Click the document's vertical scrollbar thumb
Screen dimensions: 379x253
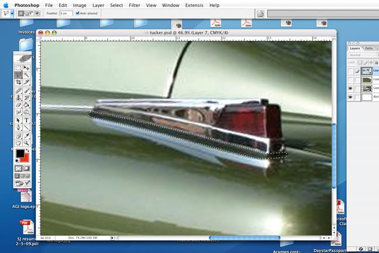[x=334, y=156]
